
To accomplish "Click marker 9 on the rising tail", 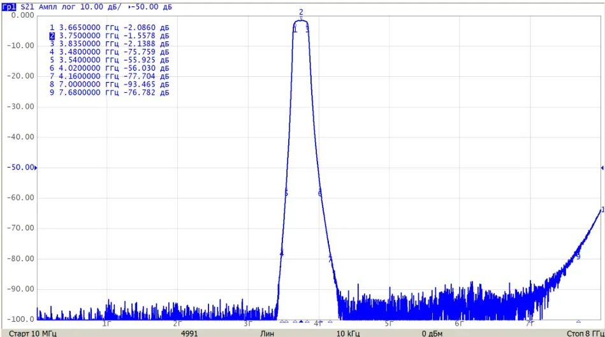I will point(578,257).
